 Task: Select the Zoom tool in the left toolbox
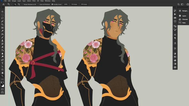pyautogui.click(x=2, y=76)
